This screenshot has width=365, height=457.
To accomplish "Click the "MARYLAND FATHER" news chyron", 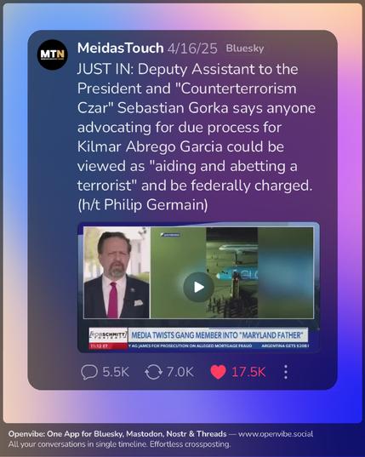I will coord(219,335).
